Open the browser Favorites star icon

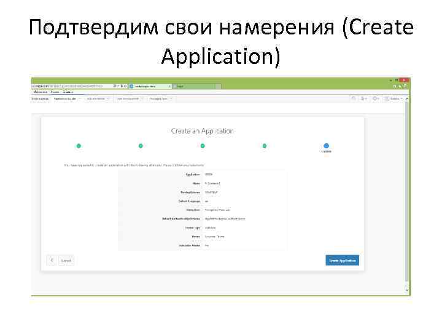[x=400, y=86]
